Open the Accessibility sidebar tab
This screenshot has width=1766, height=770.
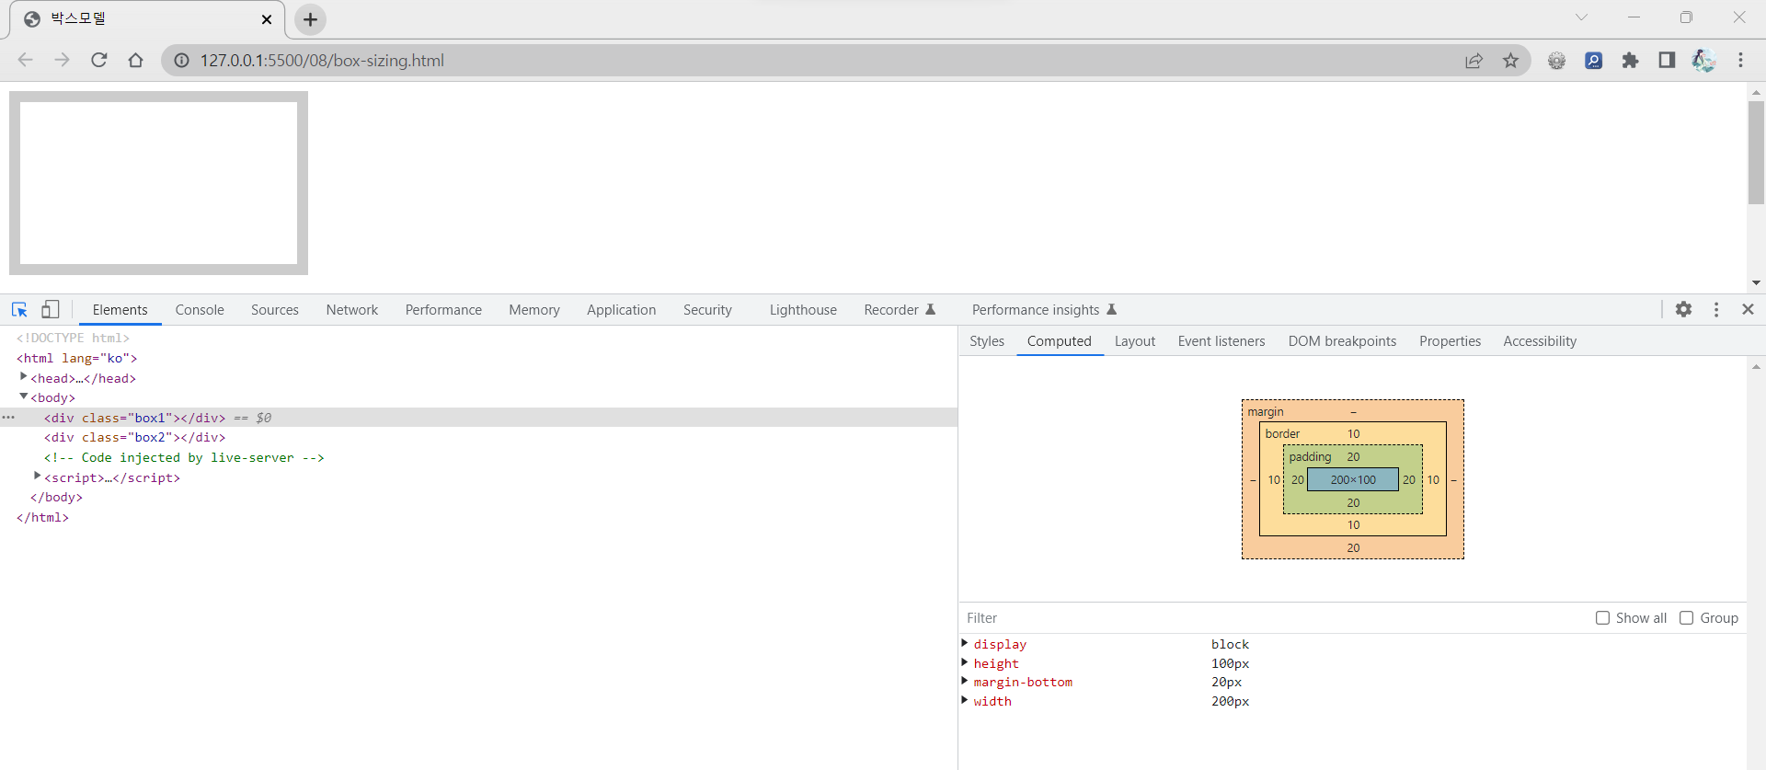pyautogui.click(x=1540, y=341)
